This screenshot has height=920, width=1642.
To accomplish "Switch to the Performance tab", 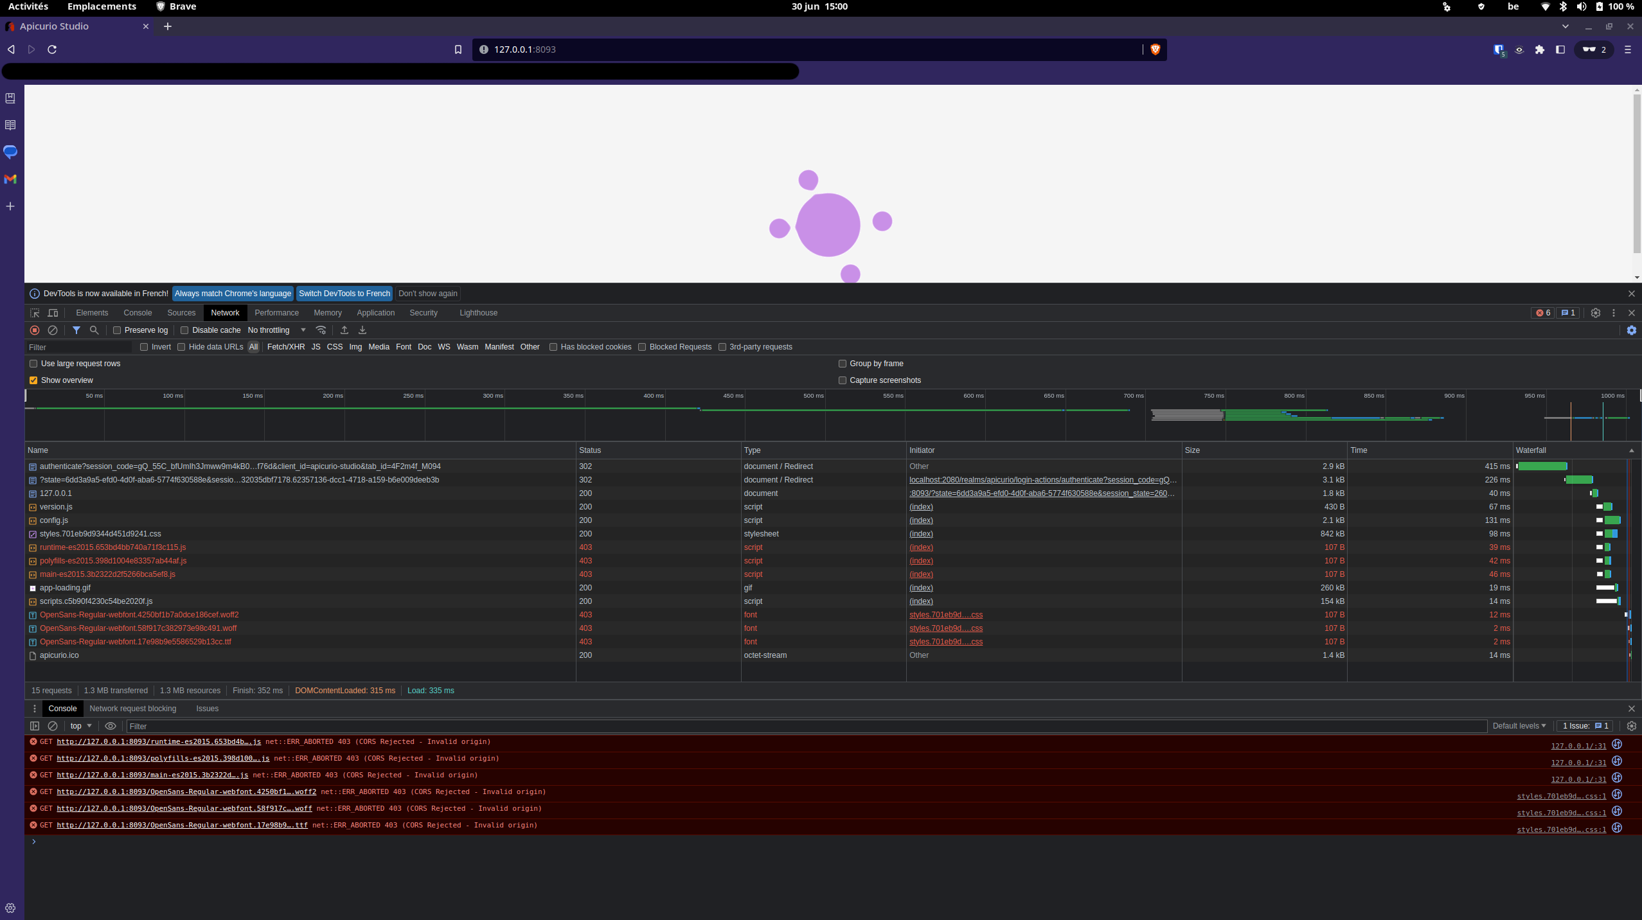I will coord(276,313).
